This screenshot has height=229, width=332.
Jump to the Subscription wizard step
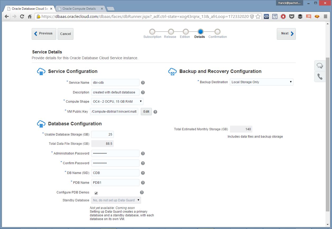152,32
